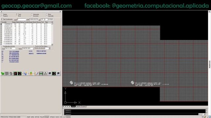The image size is (211, 118).
Task: Toggle DYN input in the status bar
Action: pyautogui.click(x=61, y=117)
